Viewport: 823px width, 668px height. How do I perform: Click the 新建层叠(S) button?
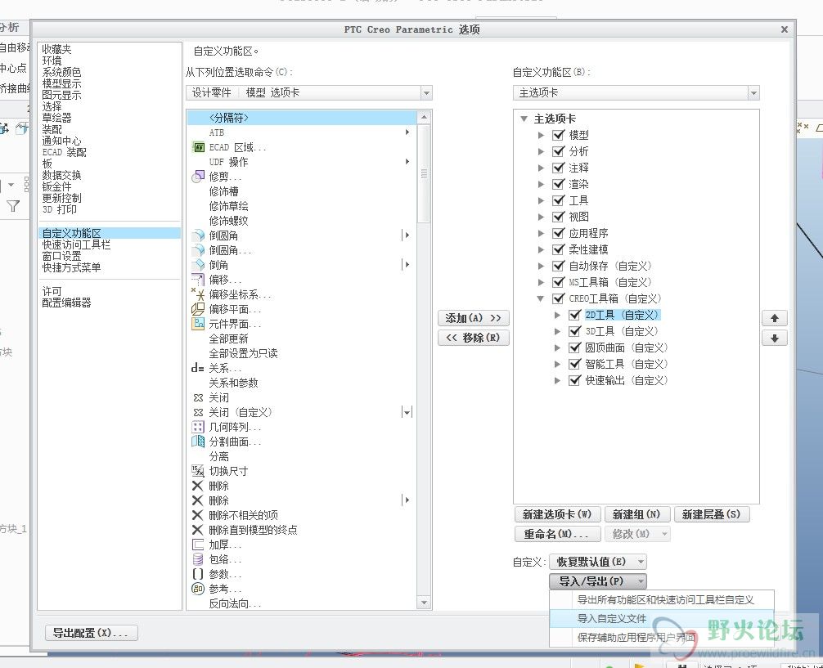(711, 514)
